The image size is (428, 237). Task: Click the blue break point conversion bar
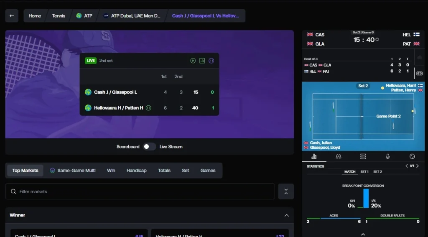tap(366, 198)
